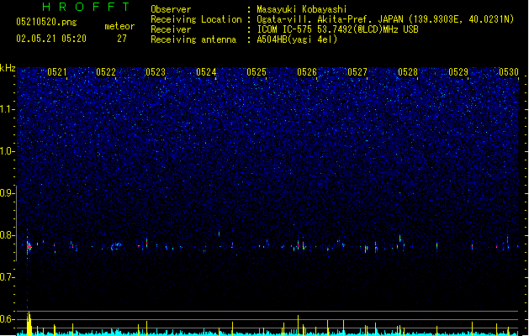The width and height of the screenshot is (529, 336).
Task: Click the tall yellow intensity spike at far left
Action: pos(29,323)
